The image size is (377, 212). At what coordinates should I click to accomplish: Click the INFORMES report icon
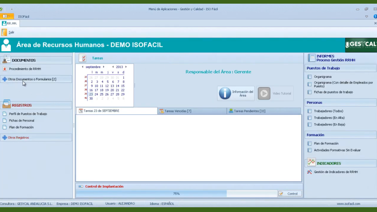click(x=311, y=58)
